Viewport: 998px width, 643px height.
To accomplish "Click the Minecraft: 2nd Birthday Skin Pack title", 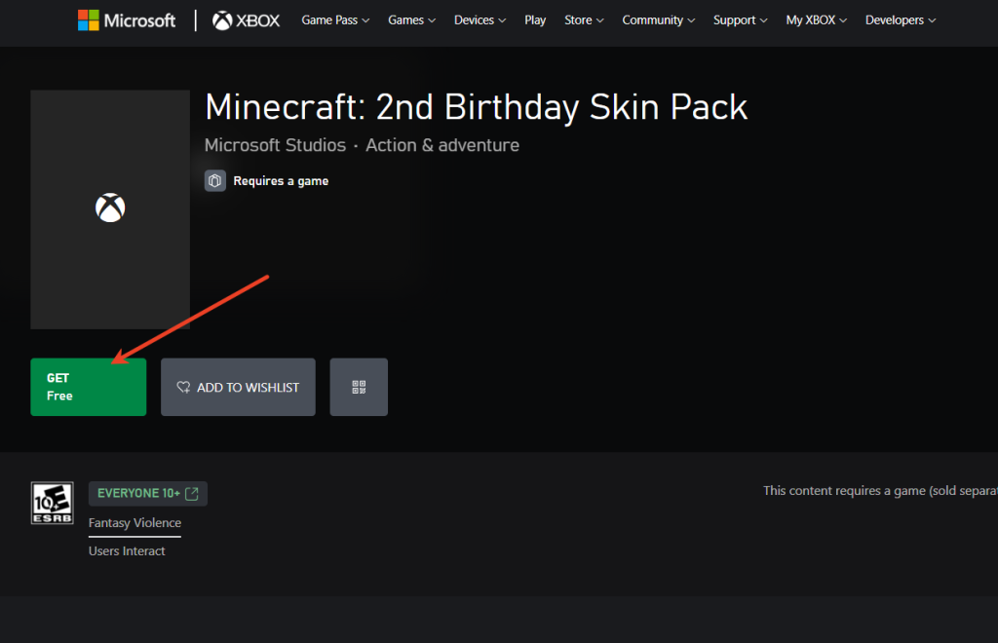I will pyautogui.click(x=476, y=107).
